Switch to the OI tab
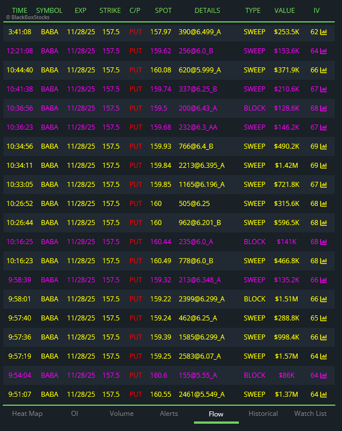342x431 pixels. (x=75, y=414)
